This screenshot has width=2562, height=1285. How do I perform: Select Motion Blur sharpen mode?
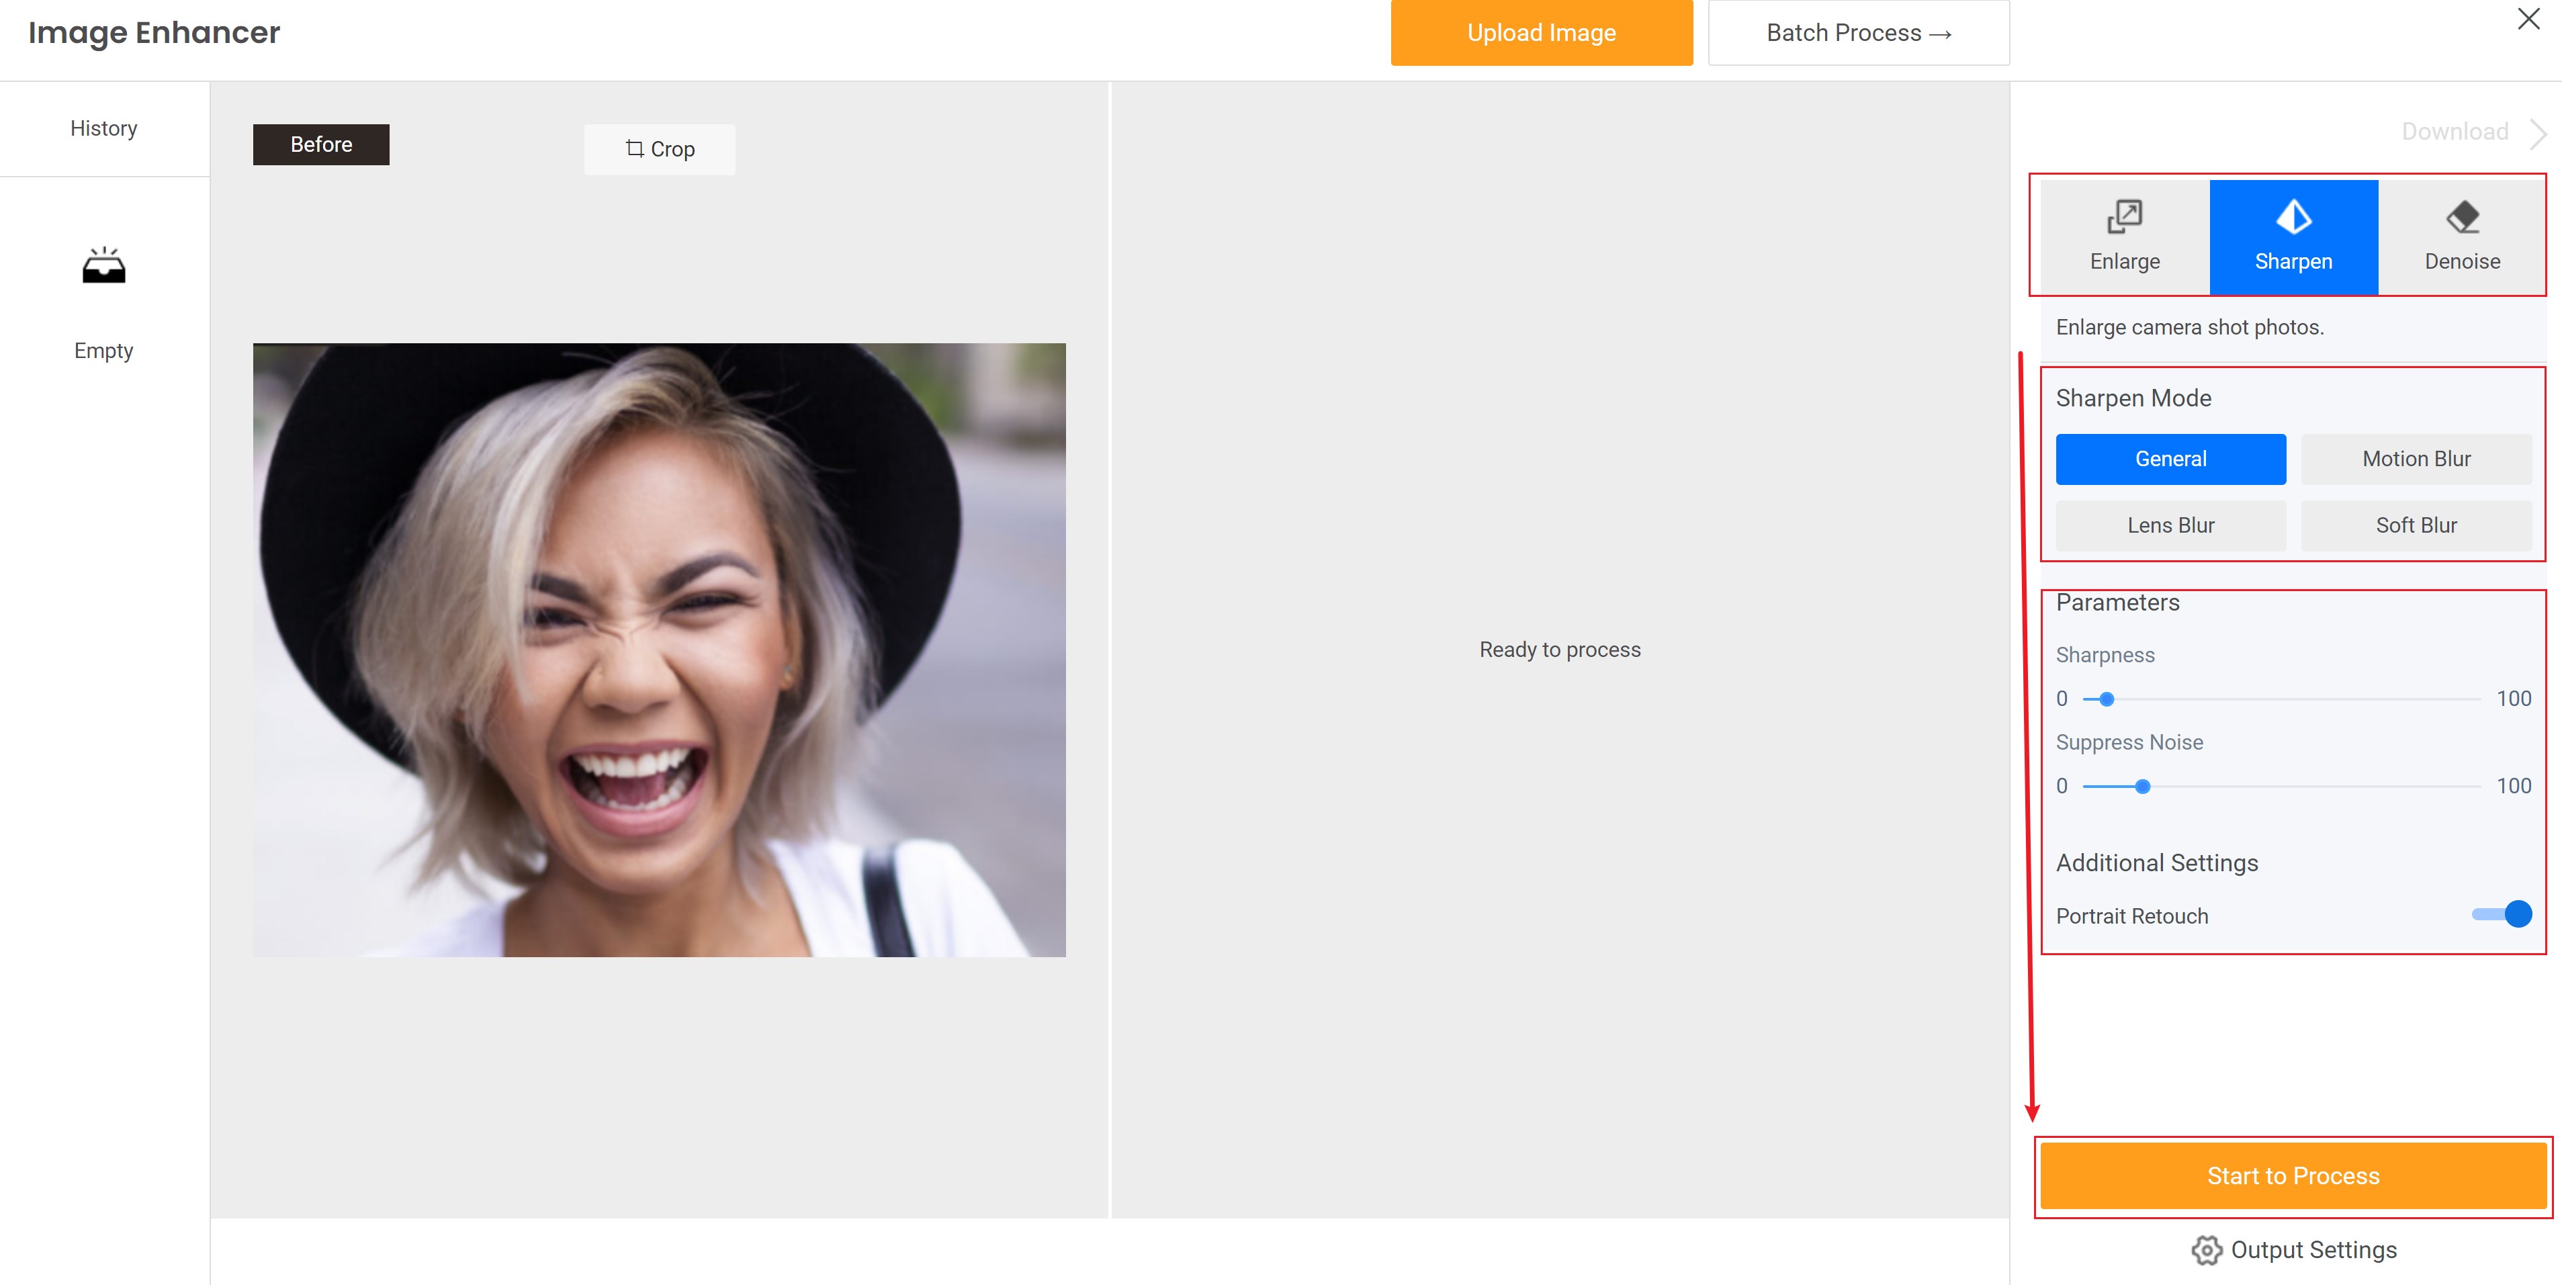(2416, 459)
